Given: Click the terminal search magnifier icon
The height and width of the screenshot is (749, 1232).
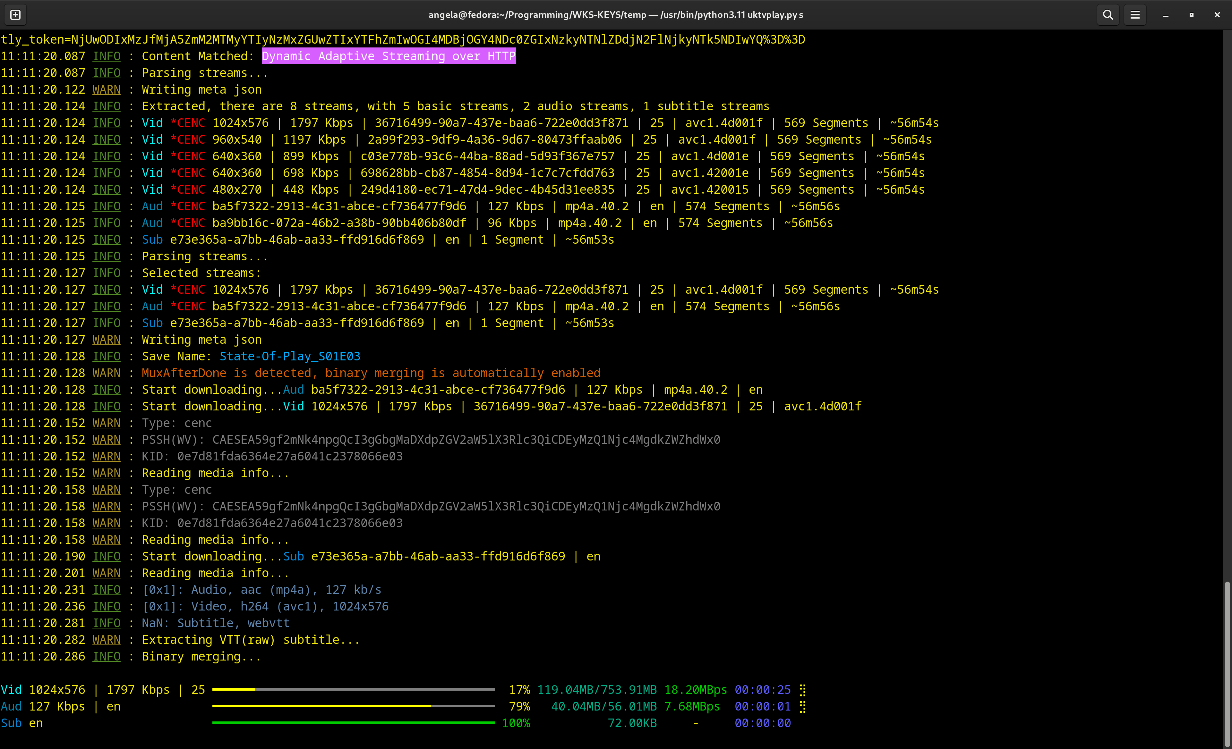Looking at the screenshot, I should coord(1108,15).
